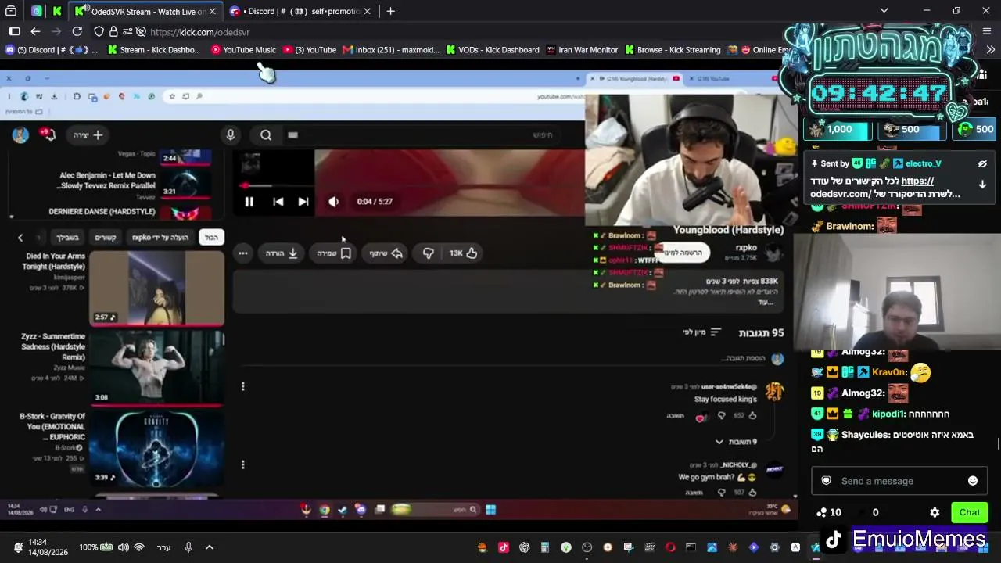1001x563 pixels.
Task: Show hidden tray icons with up chevron
Action: click(210, 547)
